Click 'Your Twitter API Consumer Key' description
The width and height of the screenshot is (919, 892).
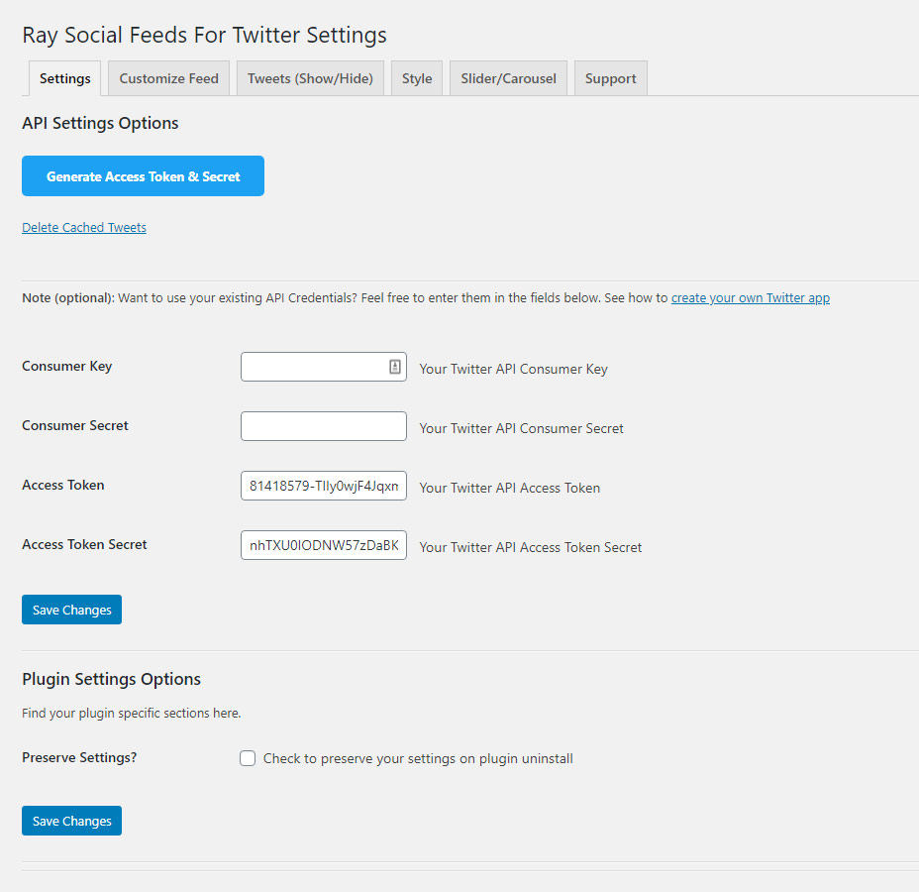(x=513, y=369)
